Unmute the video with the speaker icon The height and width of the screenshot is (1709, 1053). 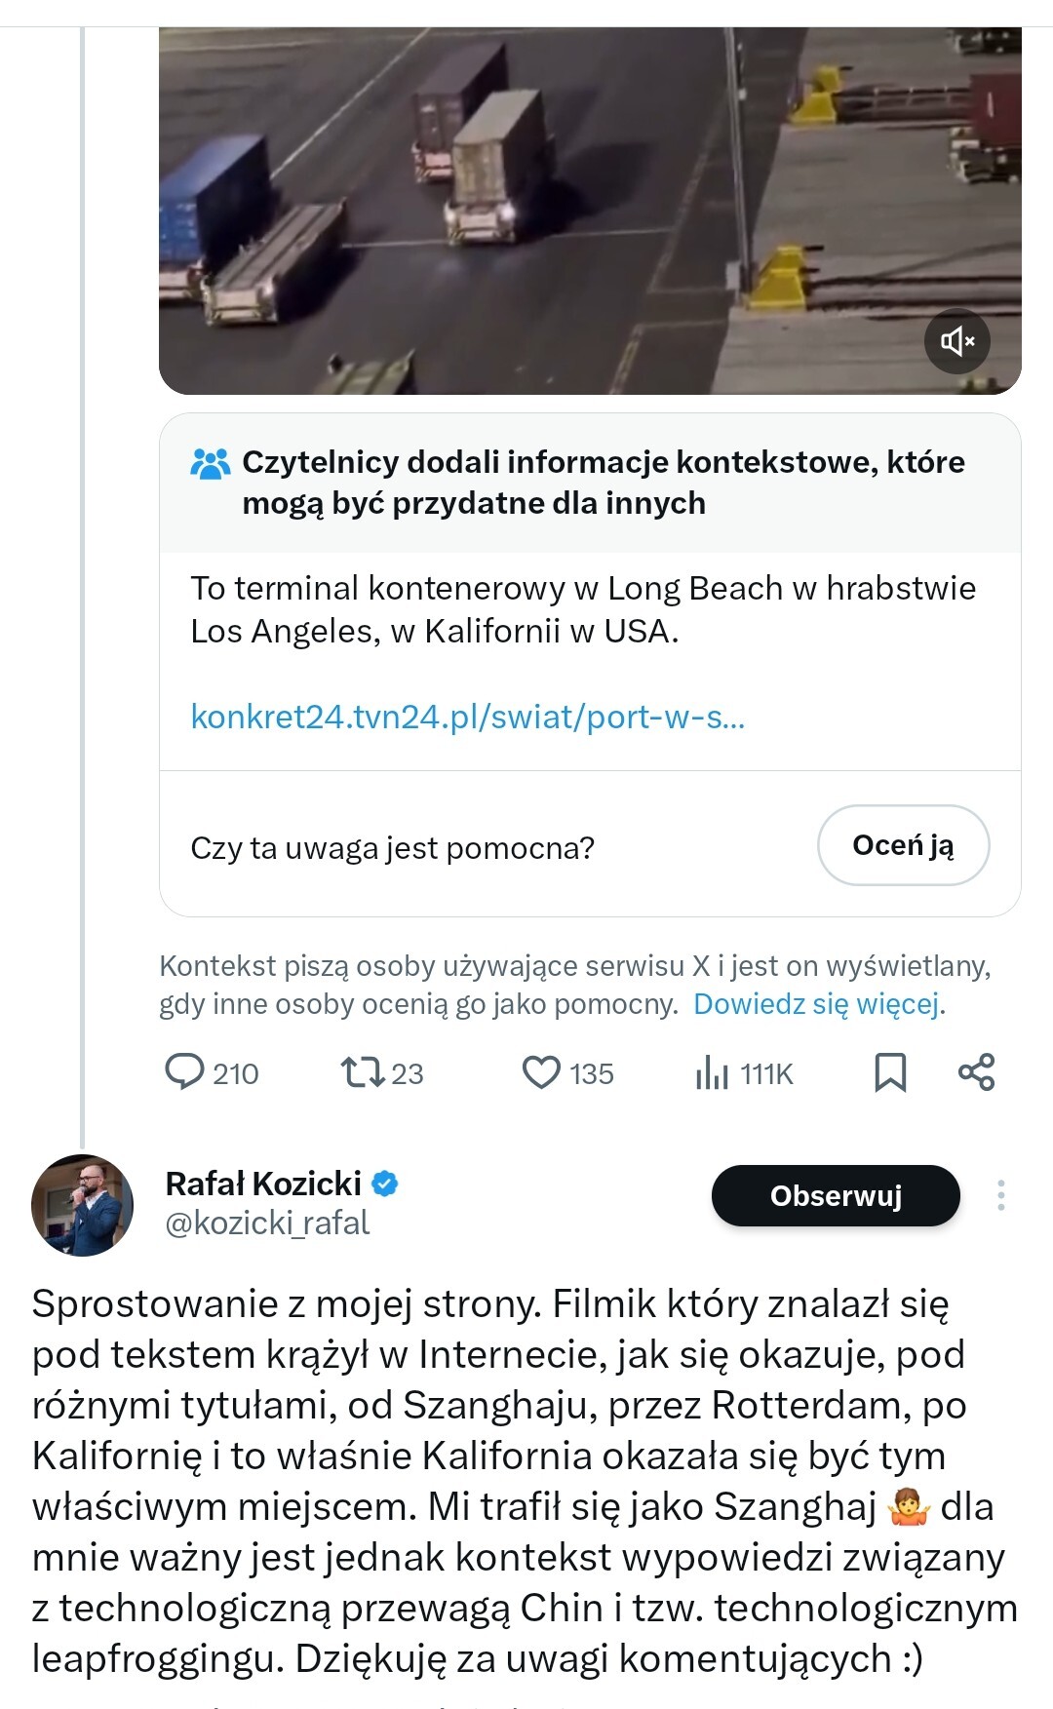[x=956, y=341]
